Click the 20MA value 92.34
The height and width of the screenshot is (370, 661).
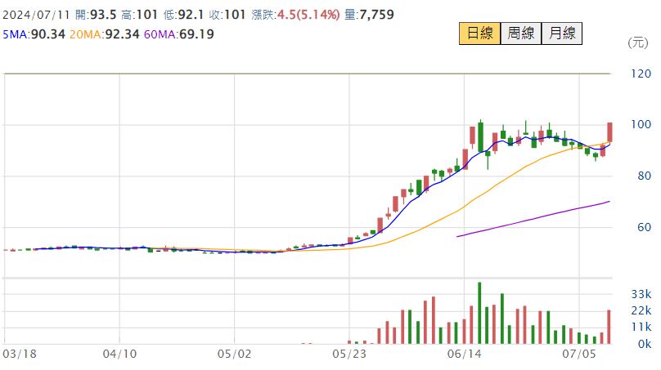coord(122,34)
